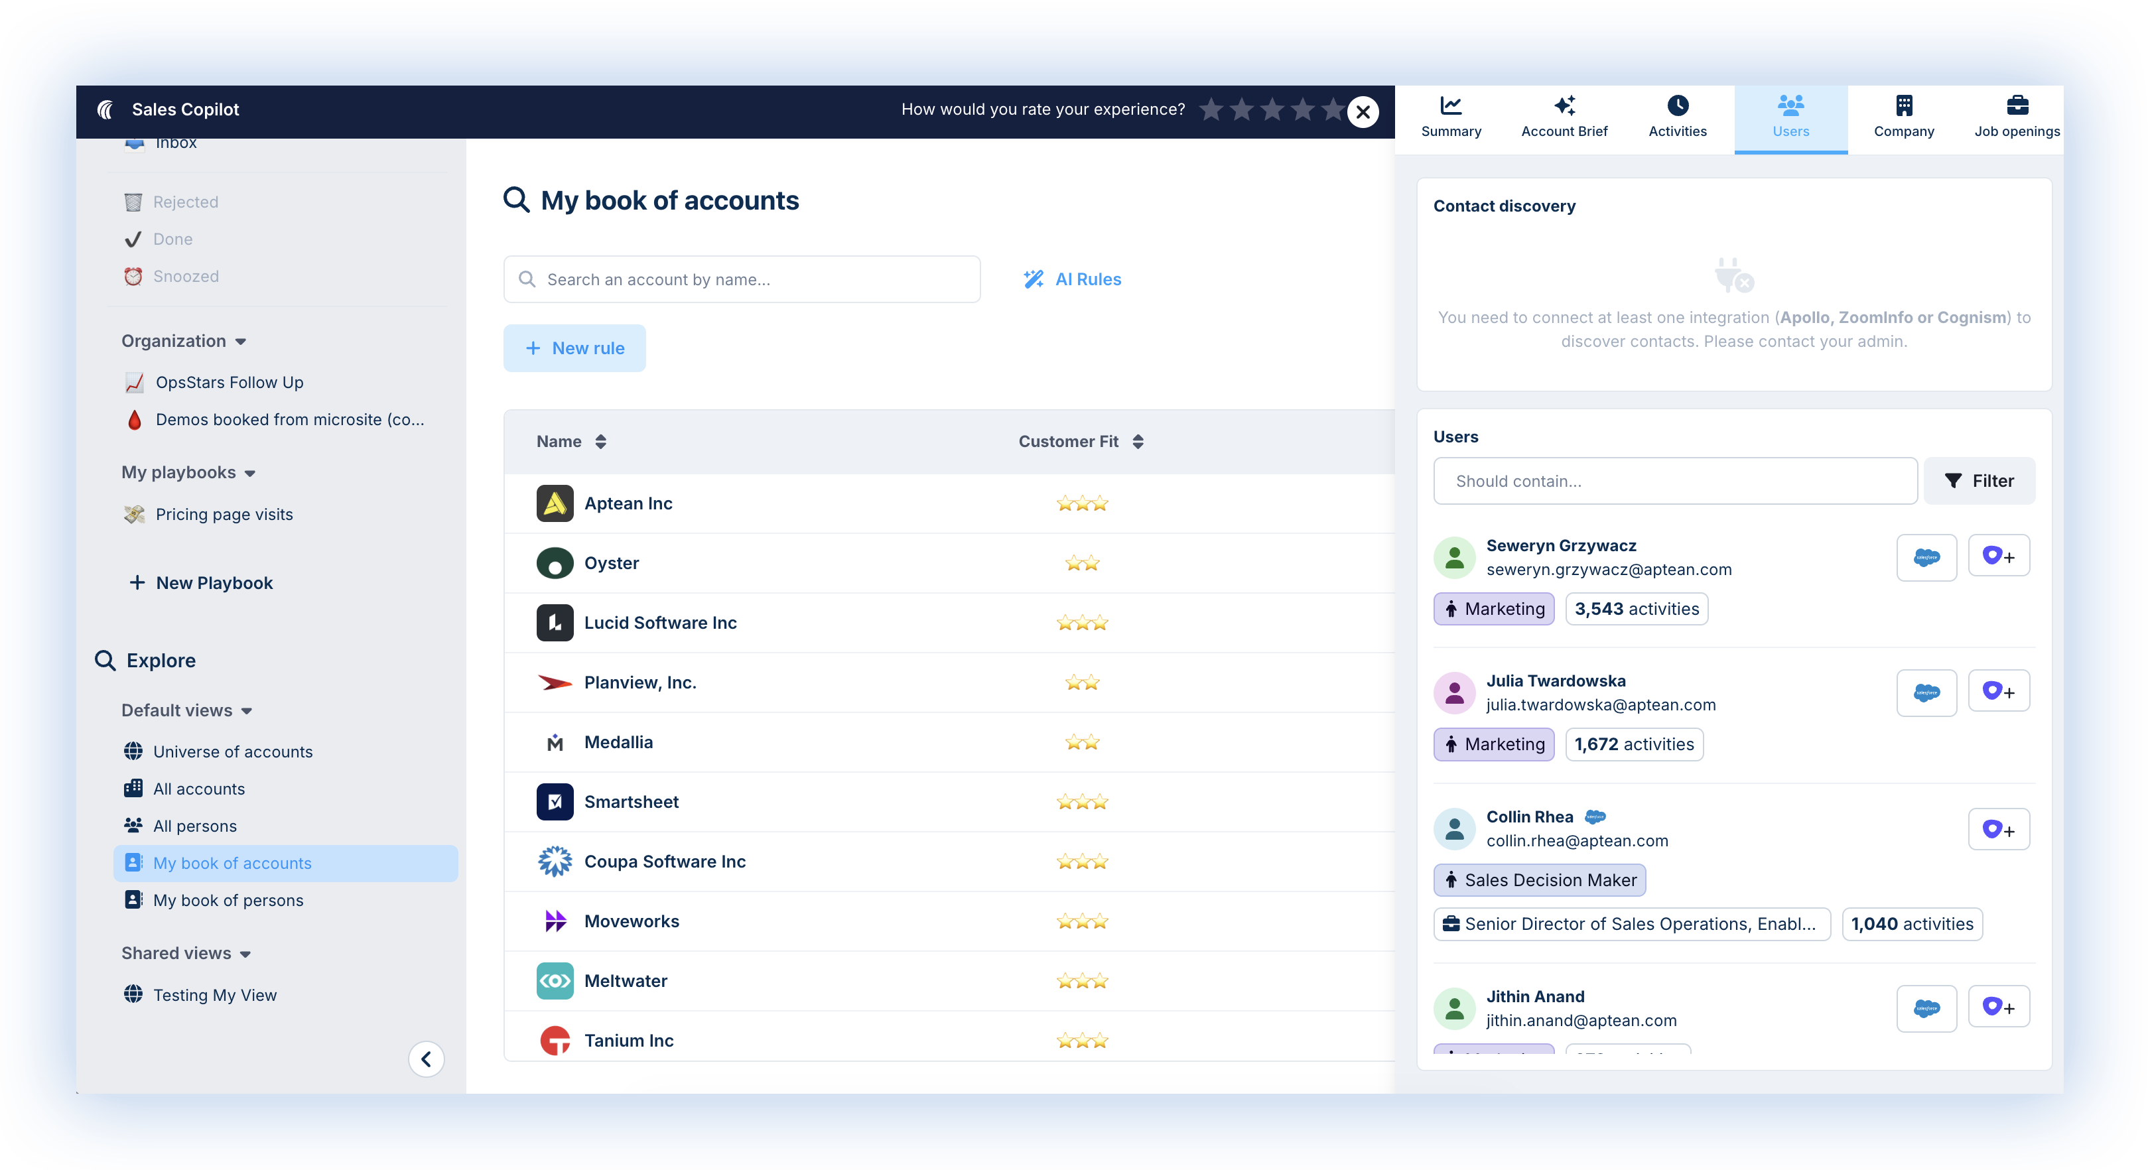This screenshot has height=1170, width=2148.
Task: Dismiss the rating banner with X
Action: point(1363,111)
